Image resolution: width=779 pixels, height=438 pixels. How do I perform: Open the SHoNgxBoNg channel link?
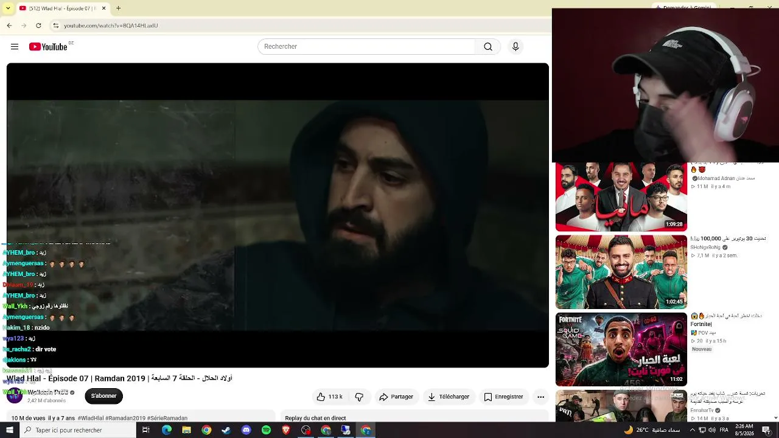click(x=705, y=248)
